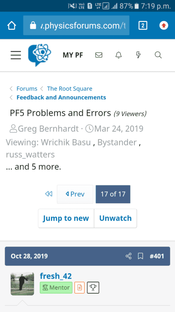Image resolution: width=175 pixels, height=312 pixels.
Task: Go to Physics Forums logo homepage
Action: click(40, 55)
